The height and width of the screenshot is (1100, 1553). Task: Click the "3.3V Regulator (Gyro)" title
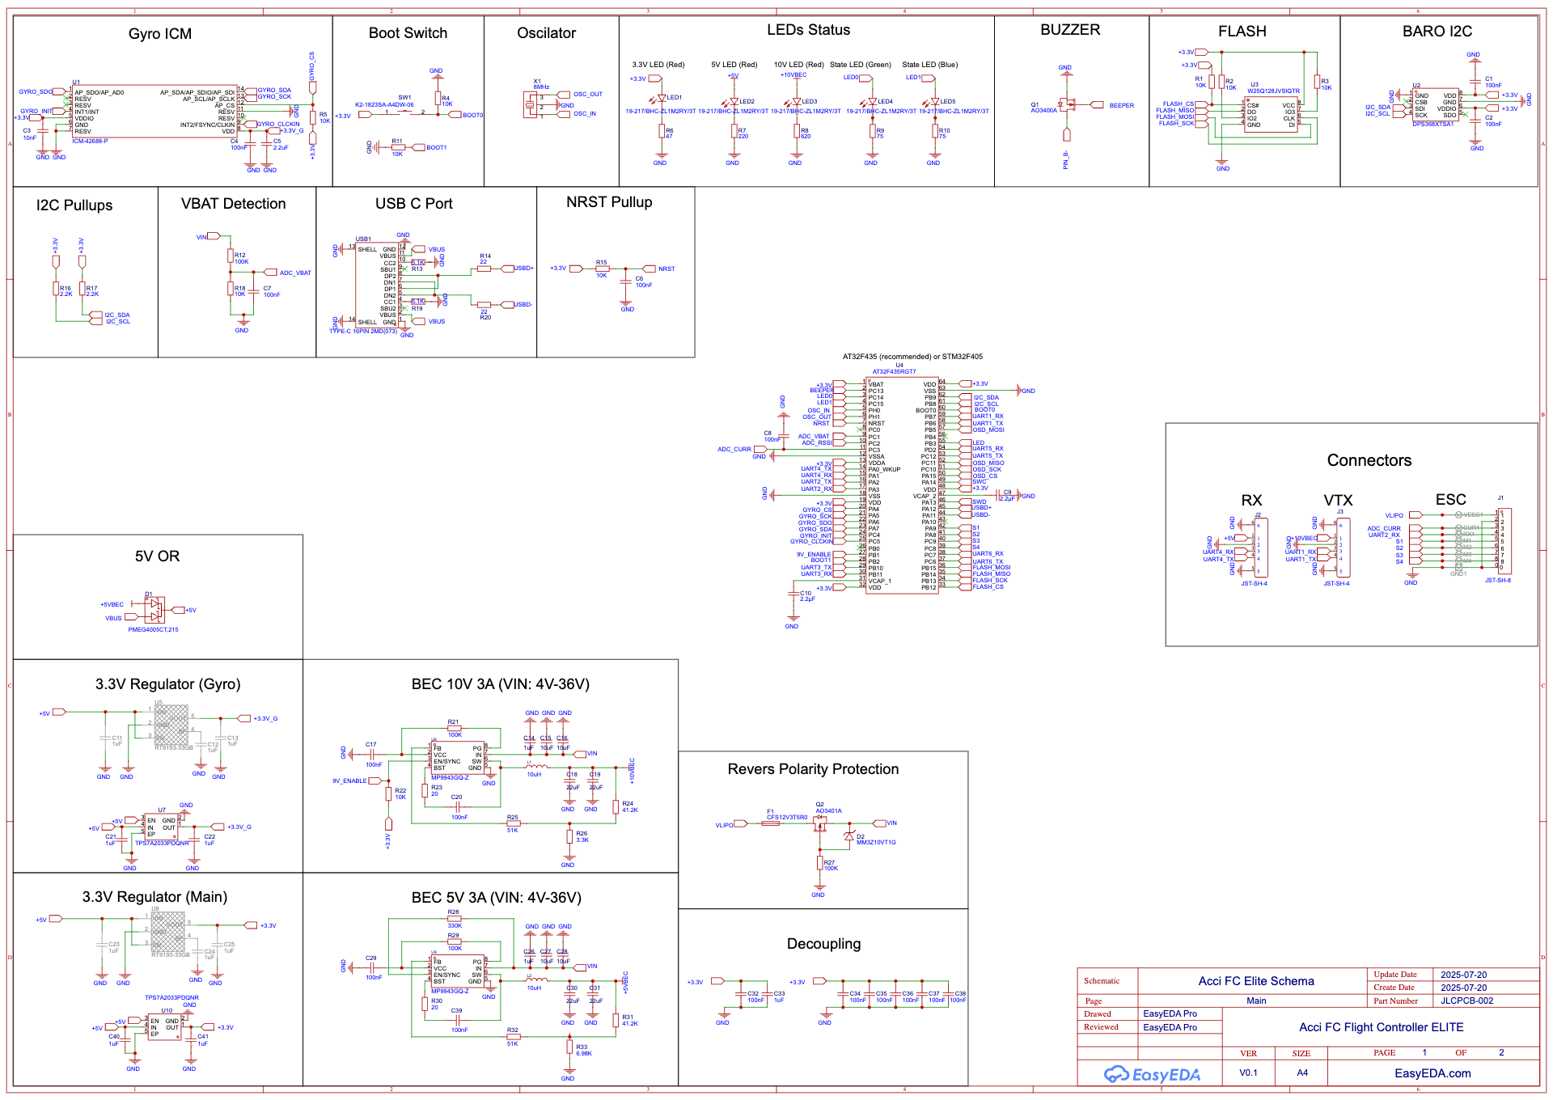[168, 684]
